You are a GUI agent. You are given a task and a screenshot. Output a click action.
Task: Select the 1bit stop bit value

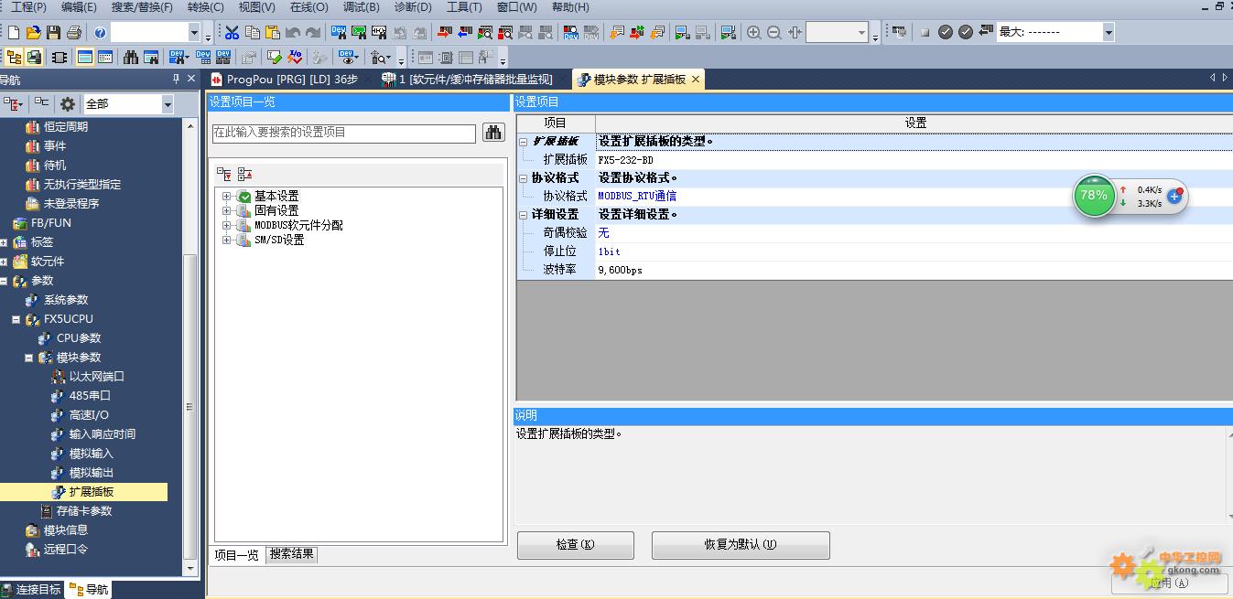609,251
